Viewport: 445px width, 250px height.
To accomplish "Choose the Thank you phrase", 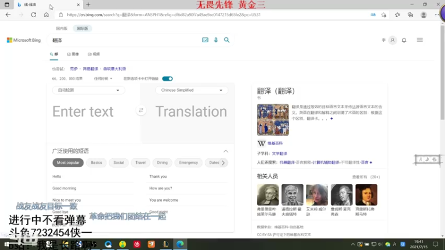I will pyautogui.click(x=158, y=177).
